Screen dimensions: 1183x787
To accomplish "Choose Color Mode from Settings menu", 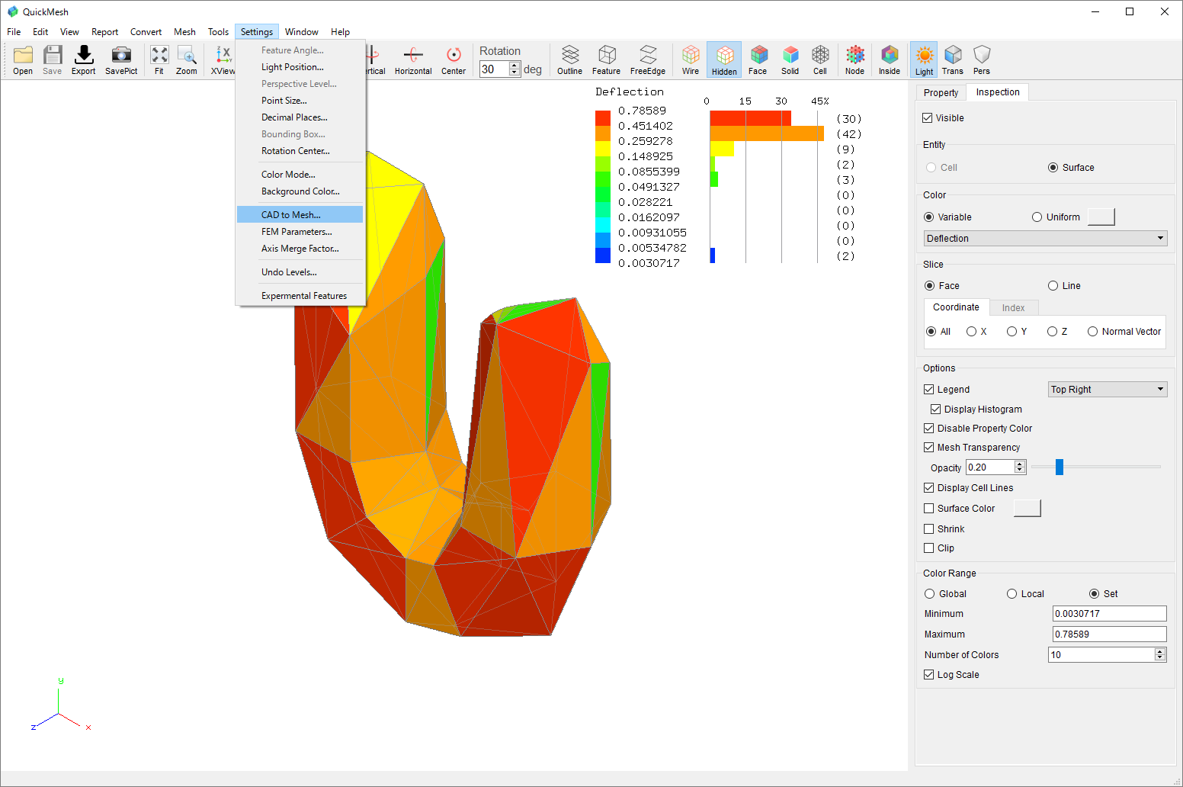I will click(300, 174).
